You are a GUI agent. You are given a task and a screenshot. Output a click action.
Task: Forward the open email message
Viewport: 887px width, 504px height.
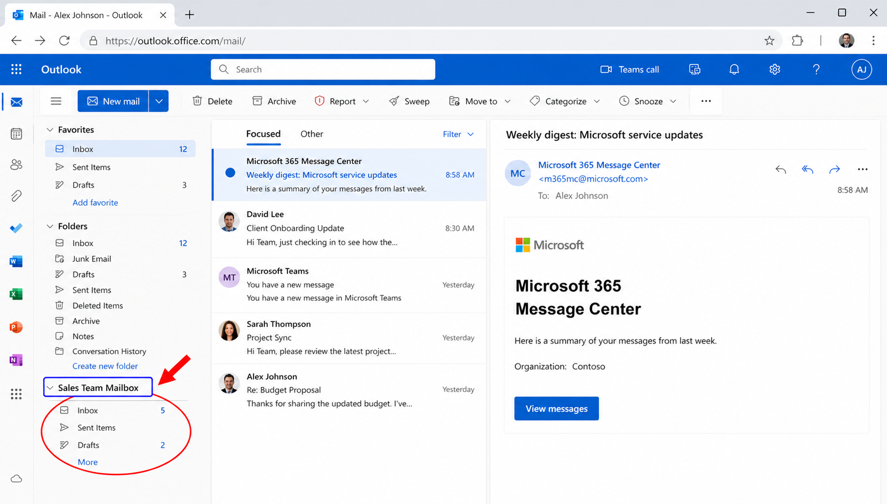834,170
